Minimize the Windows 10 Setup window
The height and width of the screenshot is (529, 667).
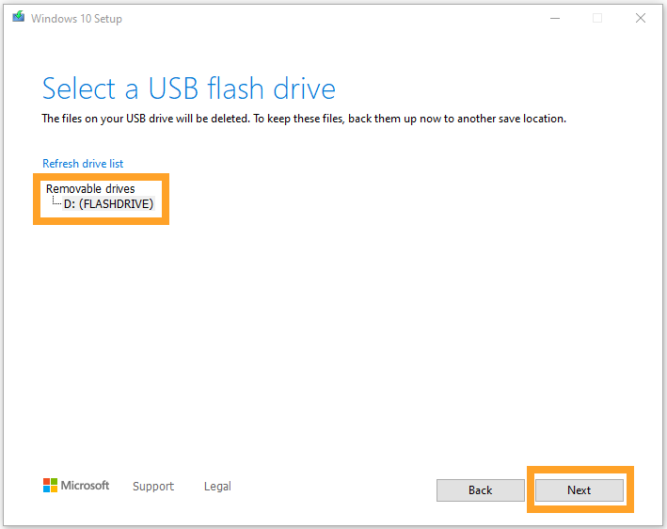pyautogui.click(x=553, y=18)
